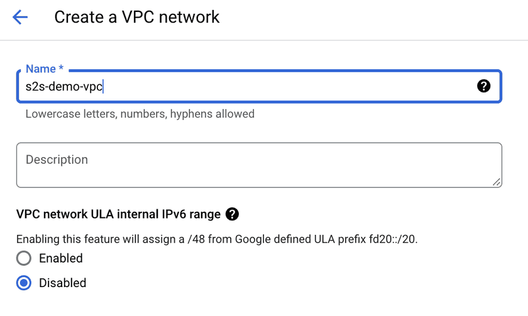The height and width of the screenshot is (316, 528).
Task: Click the 'Create a VPC network' title
Action: click(137, 17)
